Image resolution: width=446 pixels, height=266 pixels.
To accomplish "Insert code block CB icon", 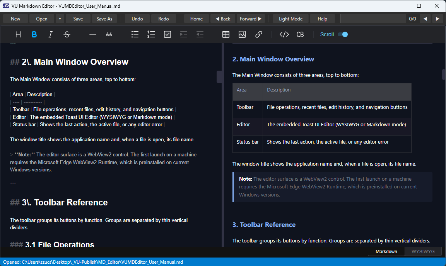I will (x=300, y=34).
